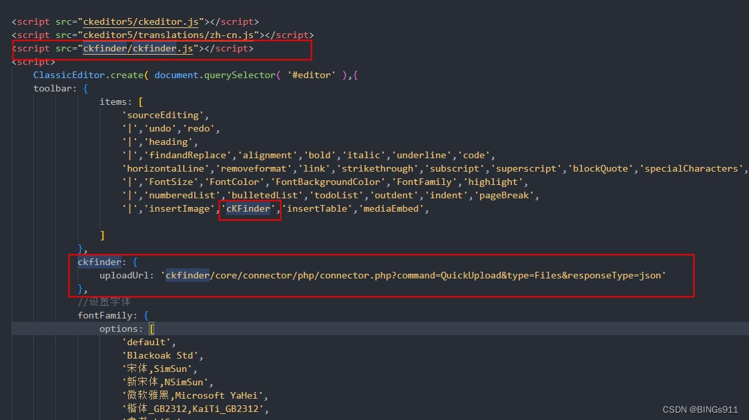Viewport: 749px width, 420px height.
Task: Click the 'blockQuote' string
Action: [x=600, y=169]
